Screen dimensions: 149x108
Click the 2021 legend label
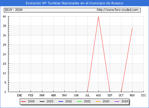point(87,101)
